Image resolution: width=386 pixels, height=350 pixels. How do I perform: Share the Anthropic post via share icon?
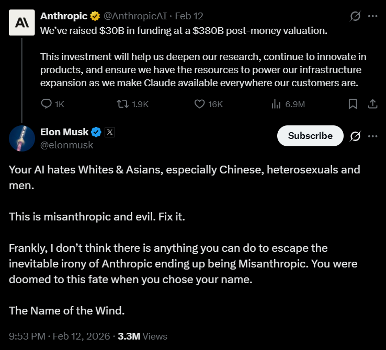[x=372, y=104]
